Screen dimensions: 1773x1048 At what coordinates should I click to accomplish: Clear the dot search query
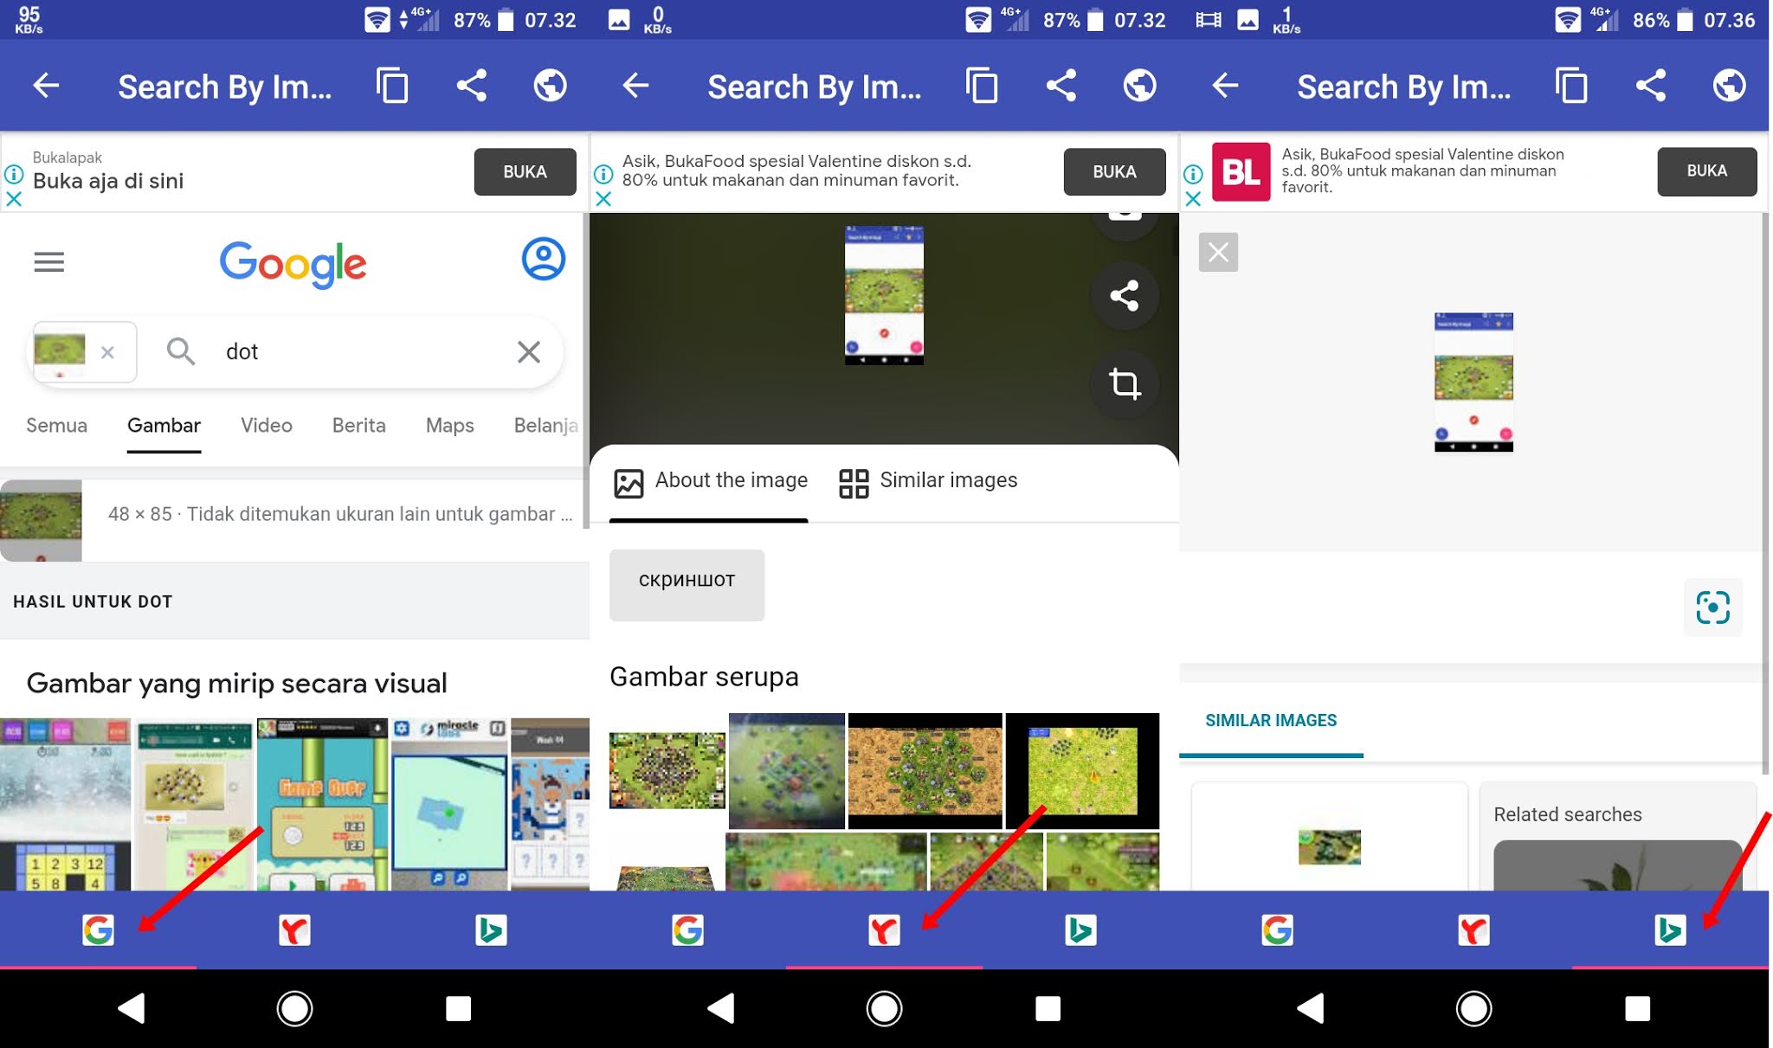tap(529, 351)
